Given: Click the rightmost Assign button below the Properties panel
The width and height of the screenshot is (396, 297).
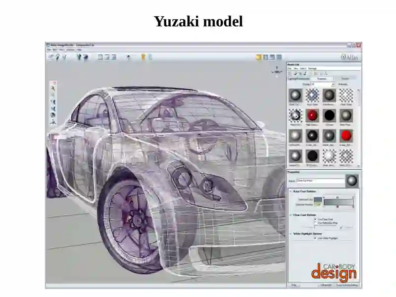Looking at the screenshot, I should pos(347,285).
